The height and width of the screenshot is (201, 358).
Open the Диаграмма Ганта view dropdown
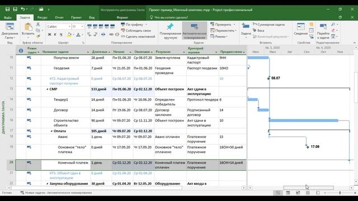[10, 31]
